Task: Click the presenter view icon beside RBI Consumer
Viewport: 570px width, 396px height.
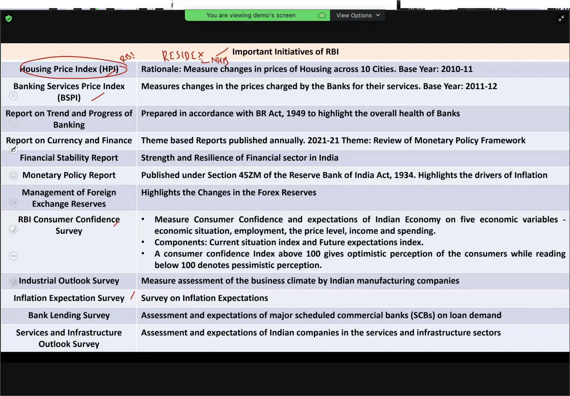Action: coord(13,229)
